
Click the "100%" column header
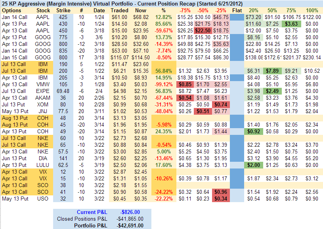[311, 10]
